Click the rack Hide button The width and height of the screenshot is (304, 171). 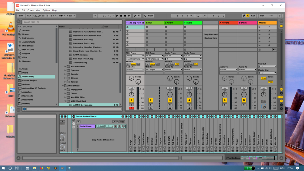122,122
